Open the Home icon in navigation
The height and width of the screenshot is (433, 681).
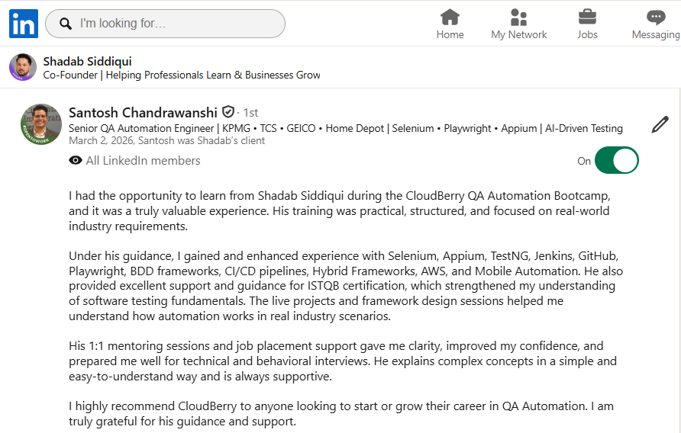click(450, 17)
